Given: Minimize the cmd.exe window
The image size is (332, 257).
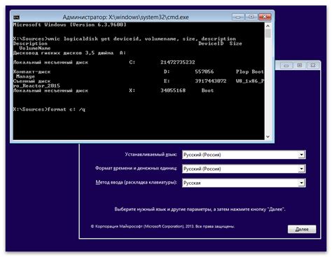Looking at the screenshot, I should point(238,17).
